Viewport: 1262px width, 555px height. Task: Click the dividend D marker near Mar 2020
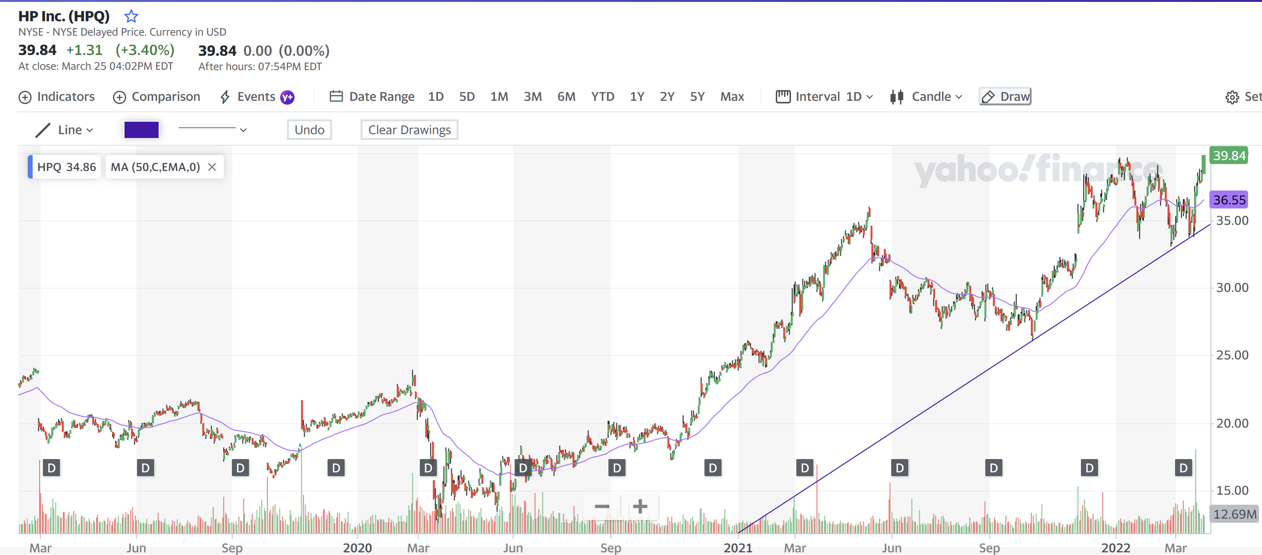(x=428, y=468)
